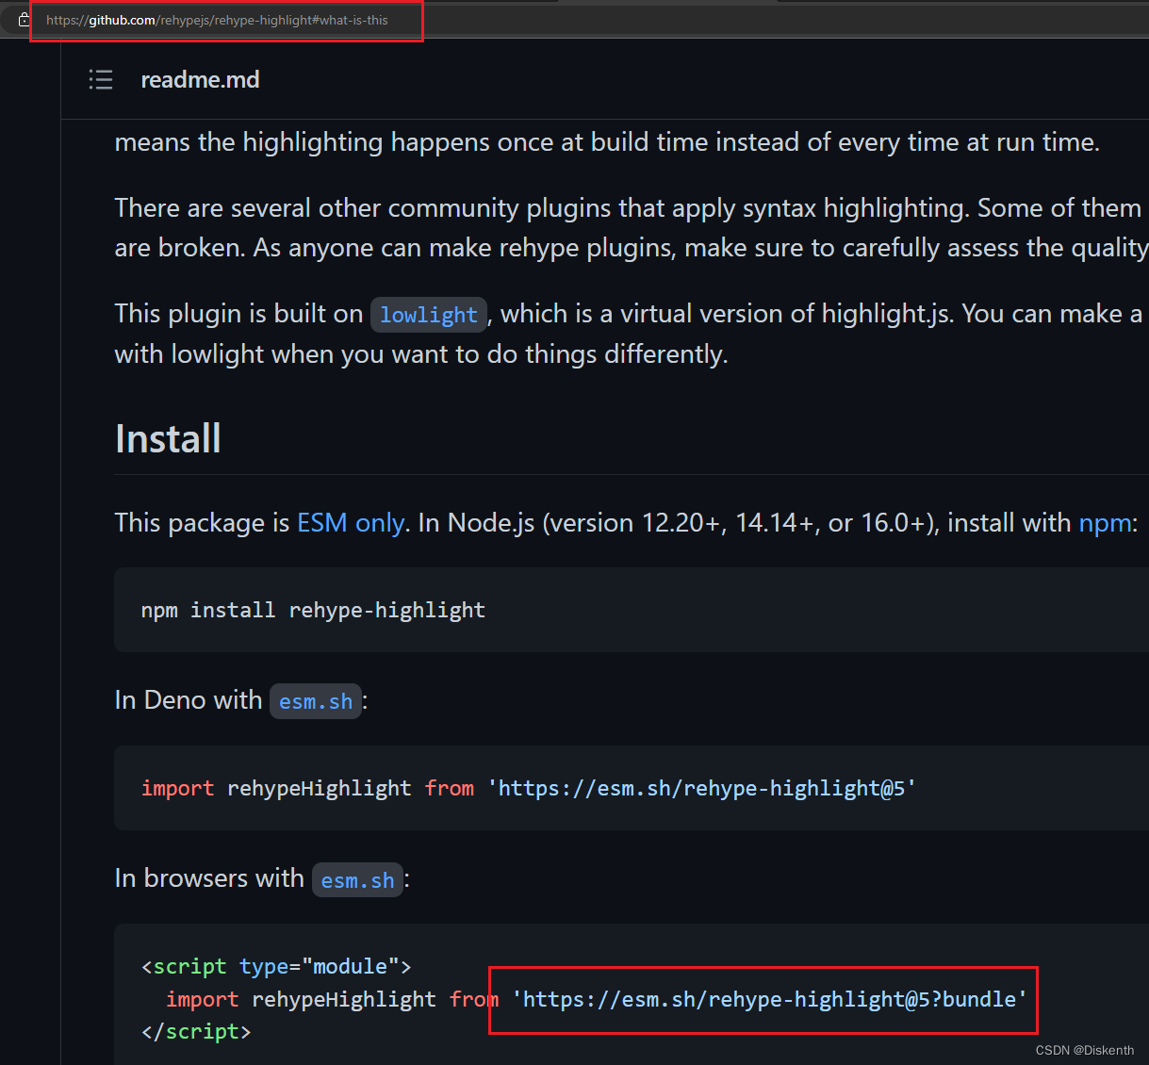This screenshot has height=1065, width=1149.
Task: Select the npm install rehype-highlight code block
Action: (312, 610)
